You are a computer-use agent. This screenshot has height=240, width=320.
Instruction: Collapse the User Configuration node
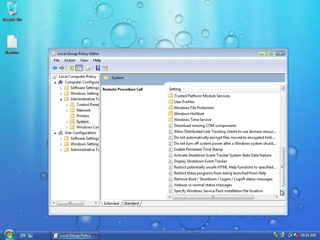[55, 133]
